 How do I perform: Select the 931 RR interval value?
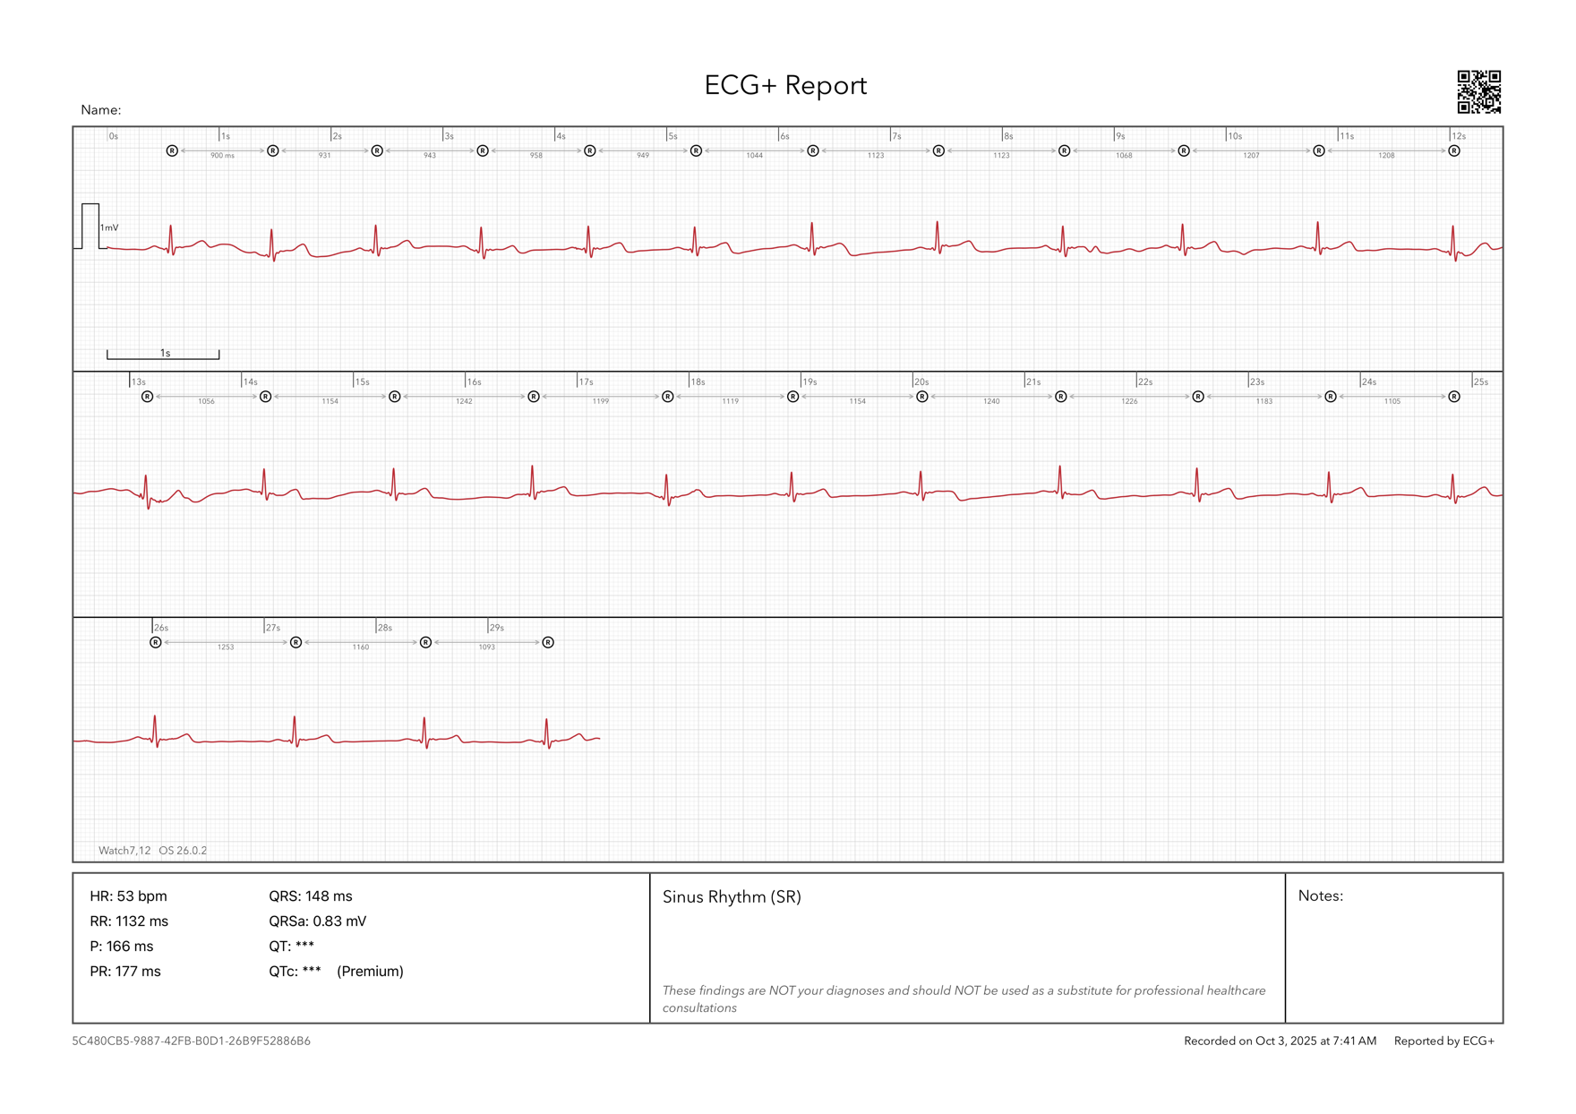325,156
